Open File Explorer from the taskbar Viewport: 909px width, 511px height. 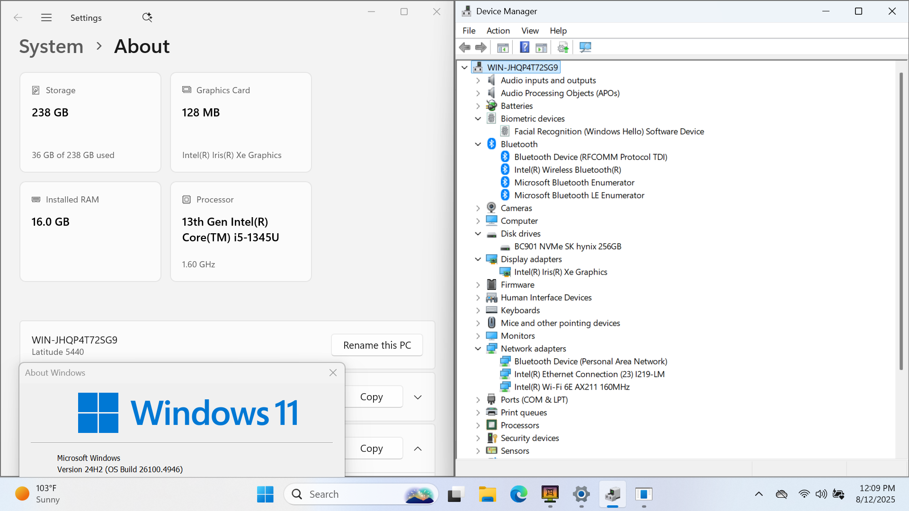[x=487, y=494]
